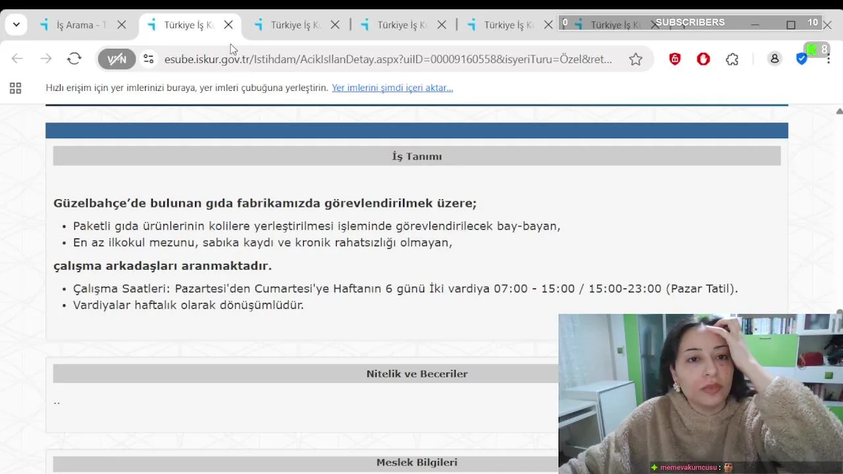The height and width of the screenshot is (474, 843).
Task: Click the webcam video overlay
Action: (701, 394)
